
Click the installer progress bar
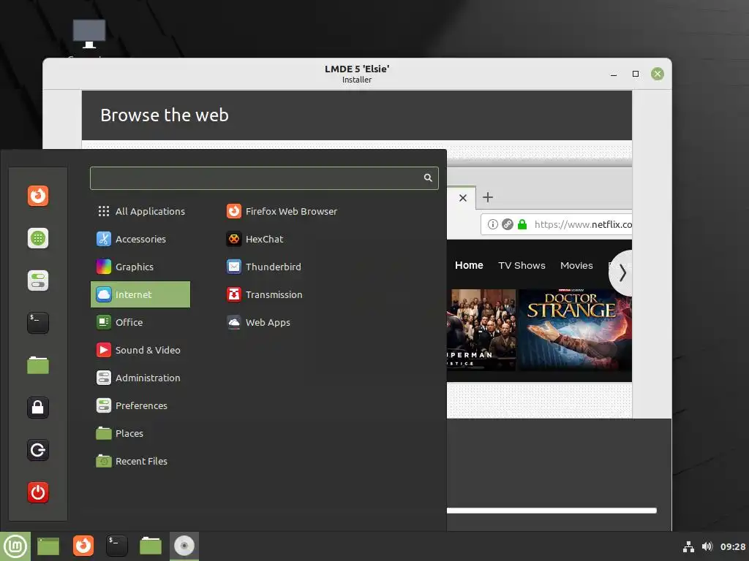coord(552,511)
